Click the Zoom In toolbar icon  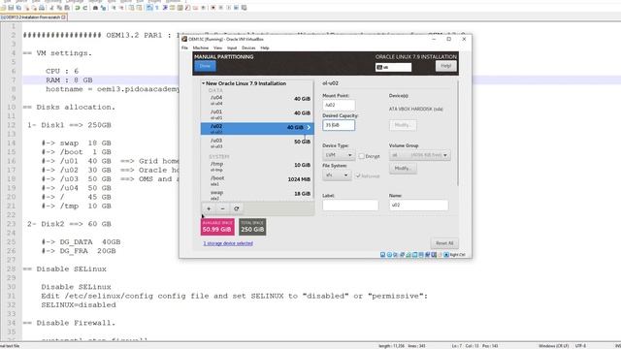coord(114,8)
